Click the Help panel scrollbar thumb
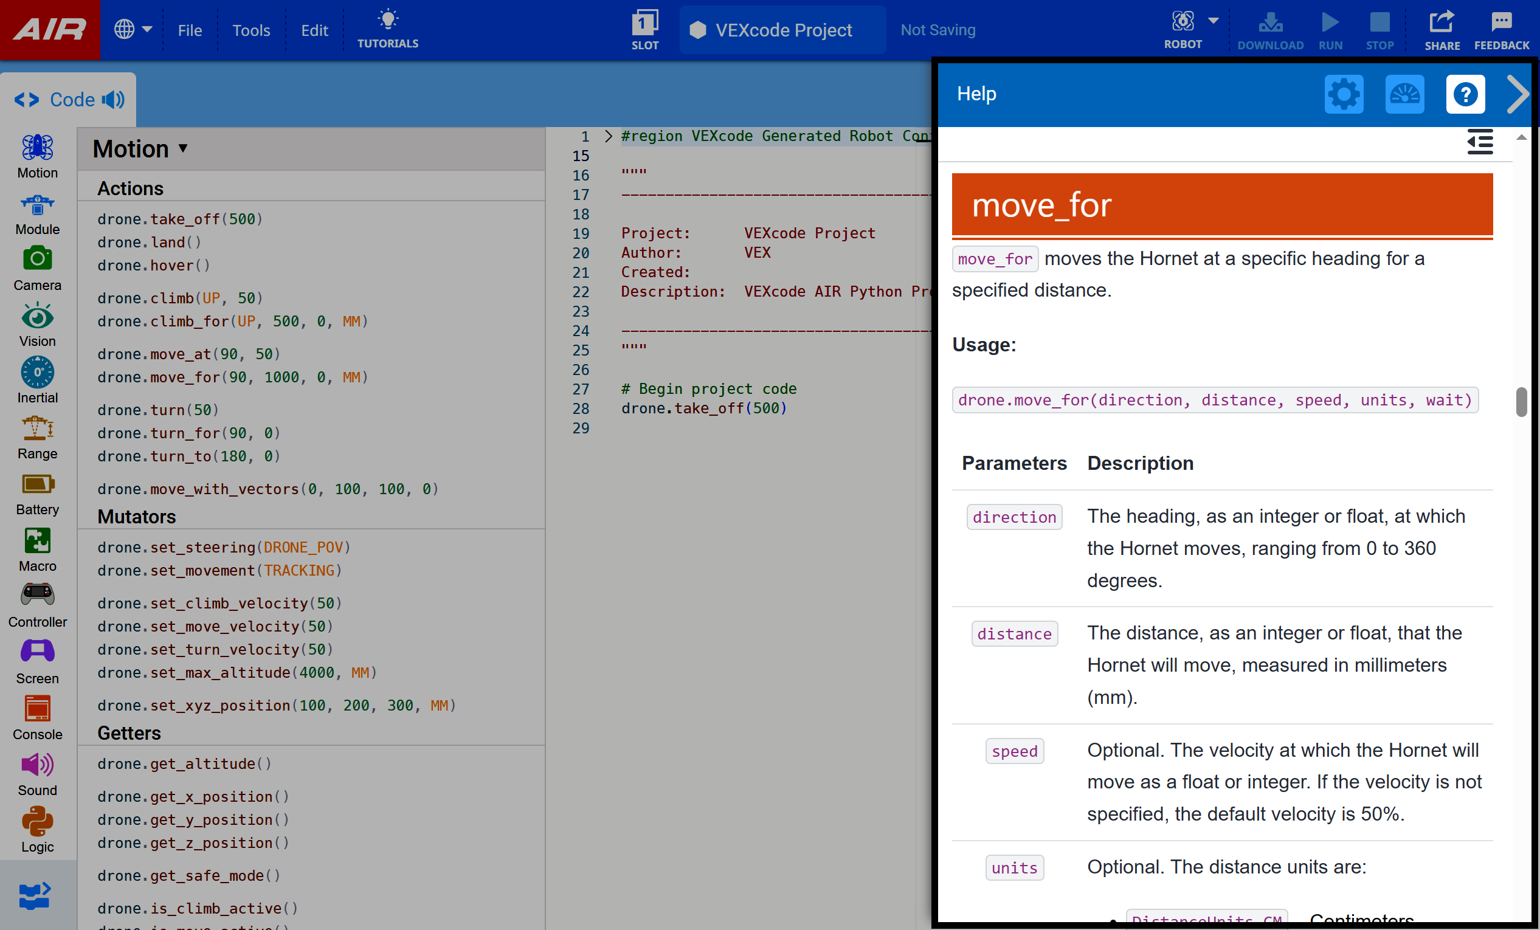Viewport: 1540px width, 930px height. [x=1521, y=402]
